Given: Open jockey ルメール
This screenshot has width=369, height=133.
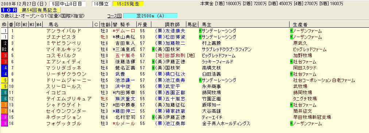Looking at the screenshot, I should coord(125,124).
